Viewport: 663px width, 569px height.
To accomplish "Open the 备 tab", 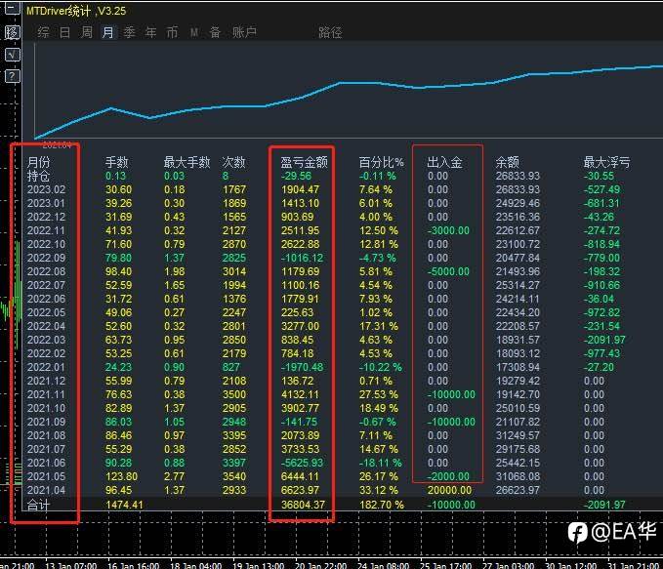I will (x=214, y=32).
